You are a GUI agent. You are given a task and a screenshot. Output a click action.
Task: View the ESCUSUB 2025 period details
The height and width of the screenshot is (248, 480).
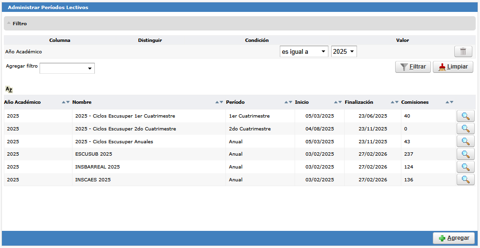point(466,154)
